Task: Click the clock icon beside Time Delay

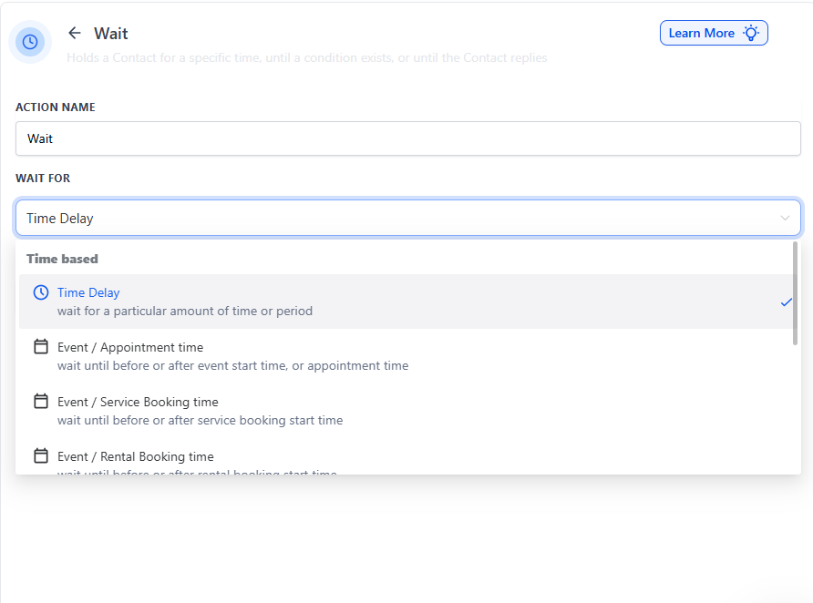Action: [x=41, y=292]
